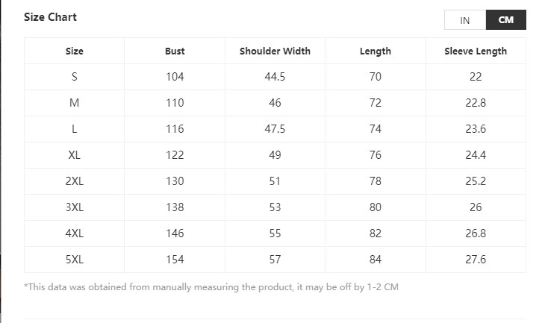Image resolution: width=545 pixels, height=323 pixels.
Task: Click the Shoulder Width column header
Action: point(275,51)
